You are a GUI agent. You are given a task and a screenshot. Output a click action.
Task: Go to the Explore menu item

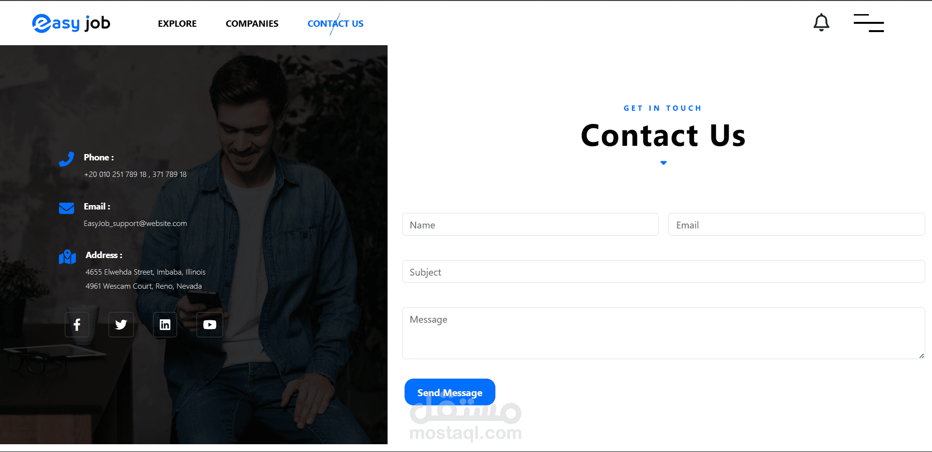coord(177,23)
